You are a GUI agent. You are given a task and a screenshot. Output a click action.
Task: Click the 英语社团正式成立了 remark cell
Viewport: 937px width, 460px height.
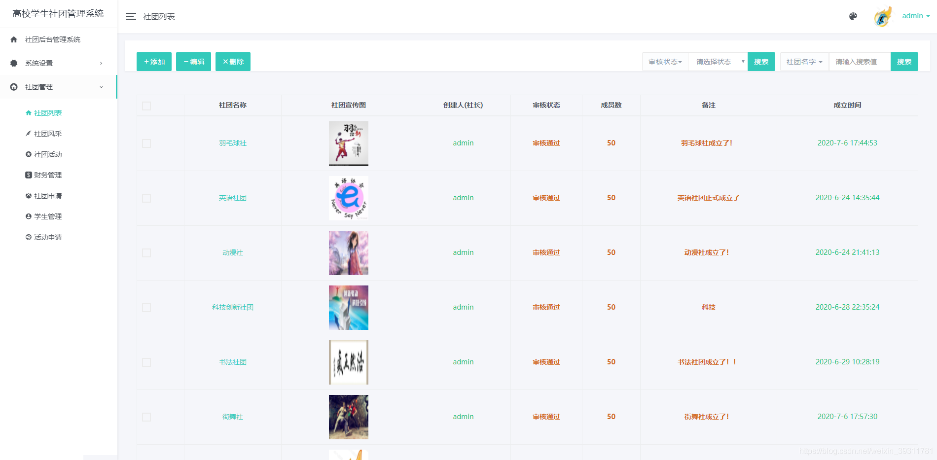pos(708,198)
